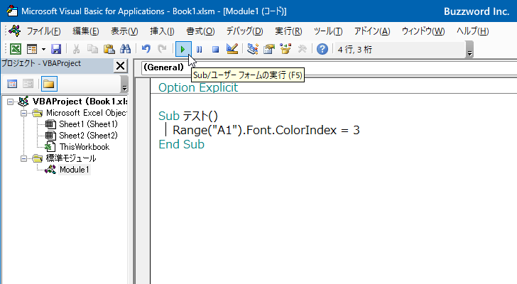Open Visual Basic Help question mark icon
Image resolution: width=517 pixels, height=284 pixels.
pos(322,50)
